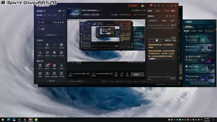217x122 pixels.
Task: Mute the speaker icon
Action: (93, 73)
